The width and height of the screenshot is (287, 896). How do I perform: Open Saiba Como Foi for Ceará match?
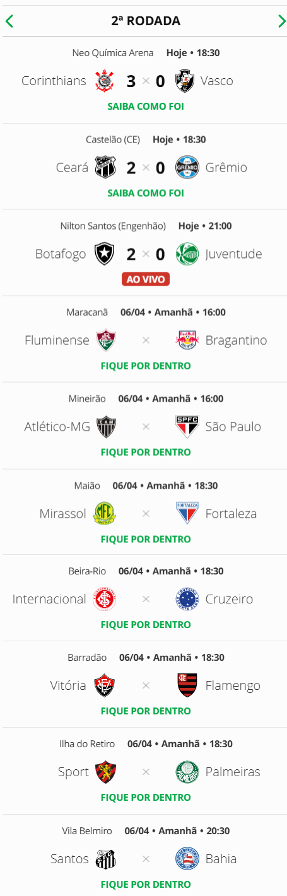146,192
